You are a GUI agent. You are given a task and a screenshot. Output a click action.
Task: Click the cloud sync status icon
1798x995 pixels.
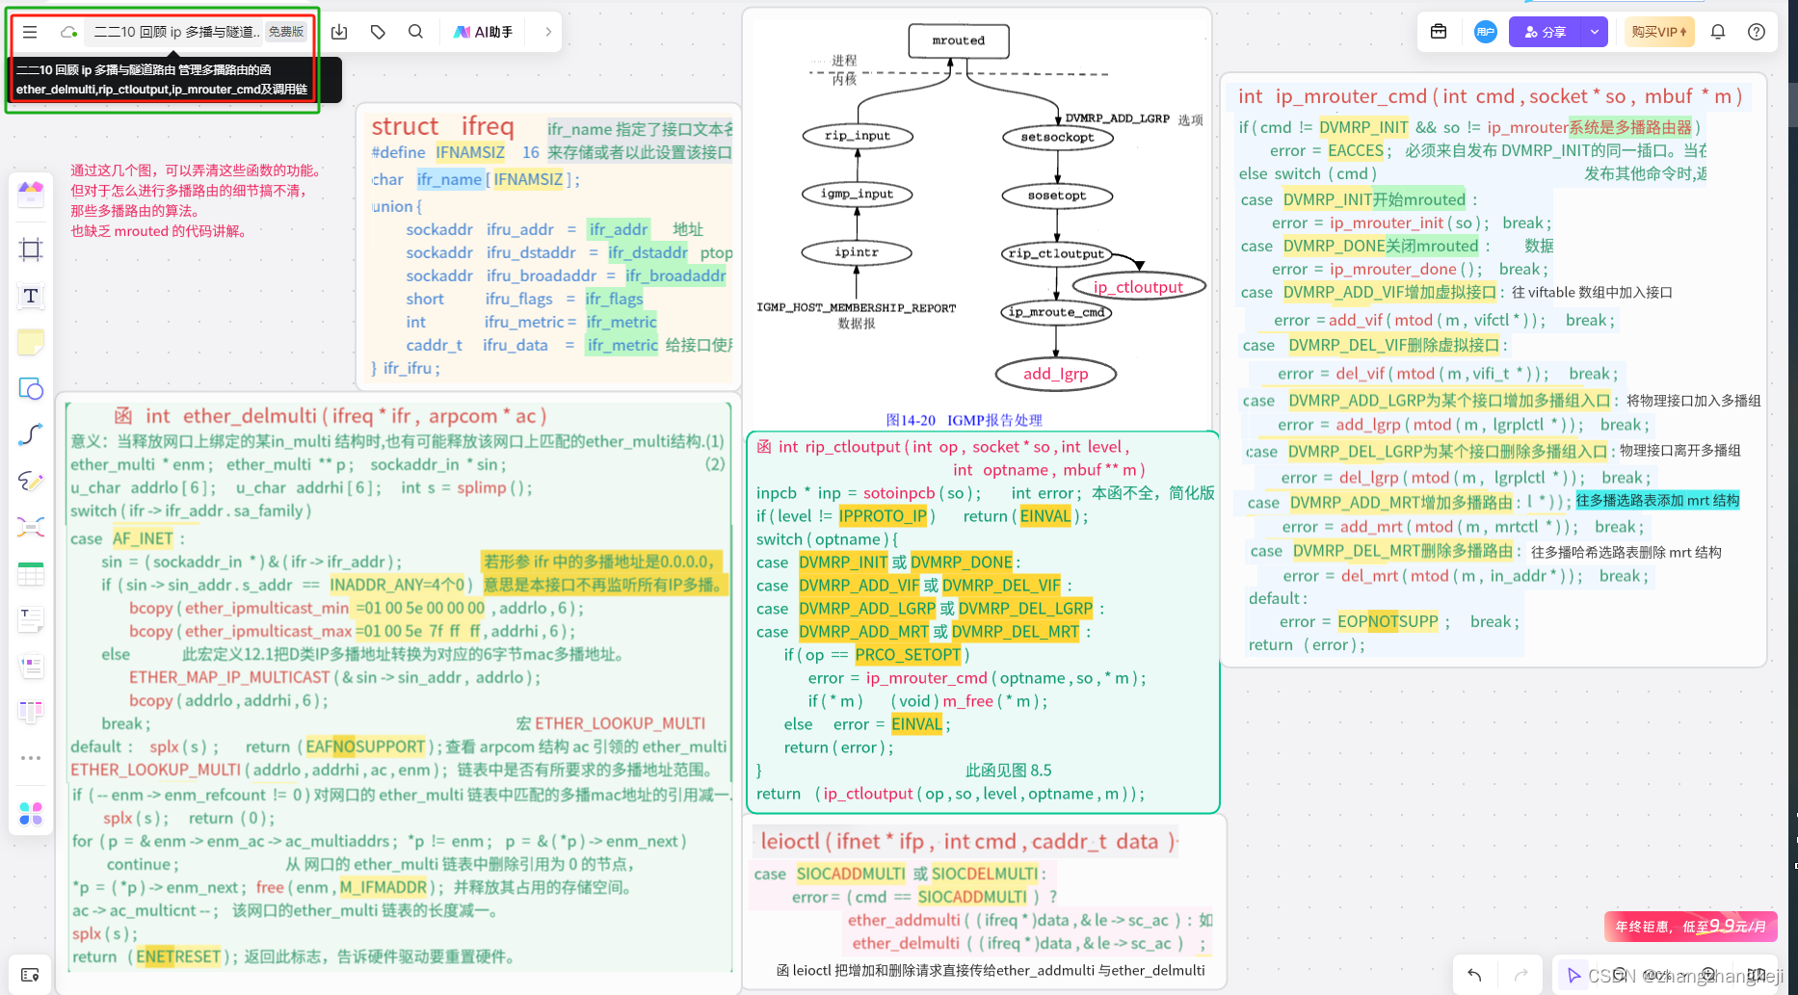click(68, 32)
